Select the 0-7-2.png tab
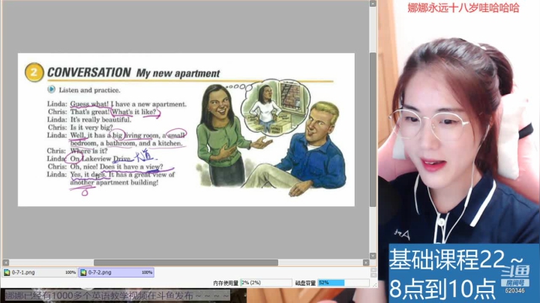The height and width of the screenshot is (303, 540). pyautogui.click(x=116, y=272)
